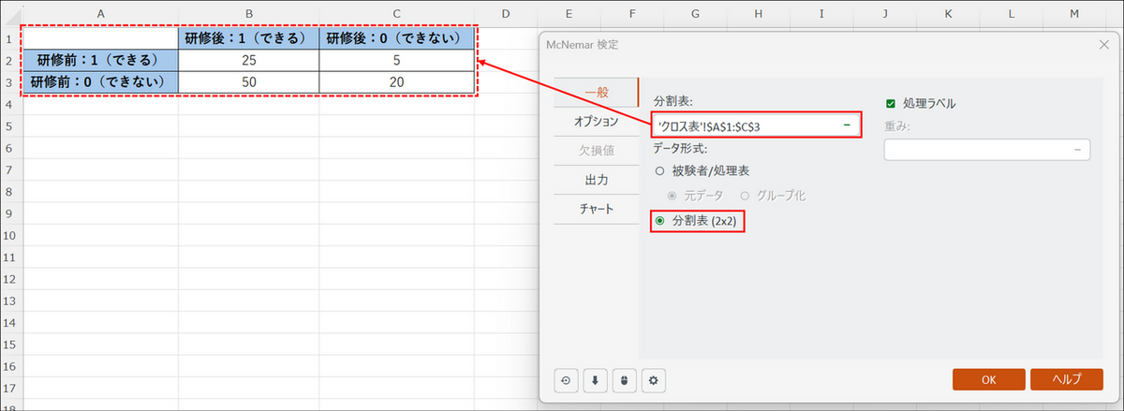Collapse the 分割表 range selector minus icon
Image resolution: width=1124 pixels, height=411 pixels.
coord(846,125)
